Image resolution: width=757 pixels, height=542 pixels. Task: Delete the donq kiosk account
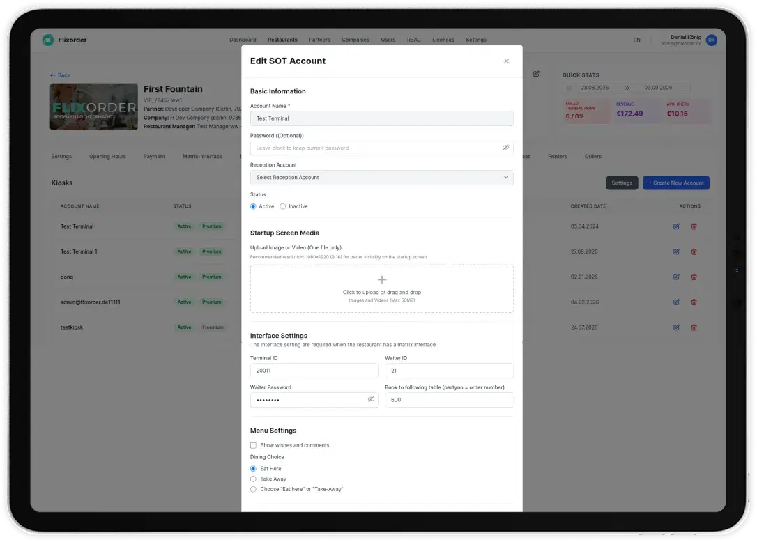click(694, 277)
